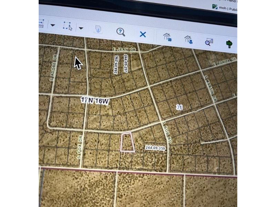Click the mail-search magnifier envelope icon
276x207 pixels.
coord(209,42)
